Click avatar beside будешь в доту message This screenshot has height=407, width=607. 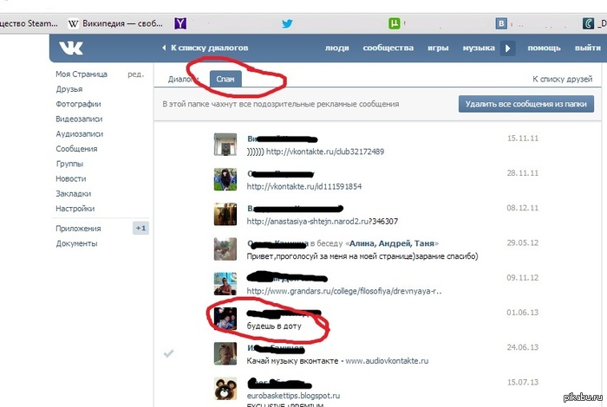click(225, 319)
